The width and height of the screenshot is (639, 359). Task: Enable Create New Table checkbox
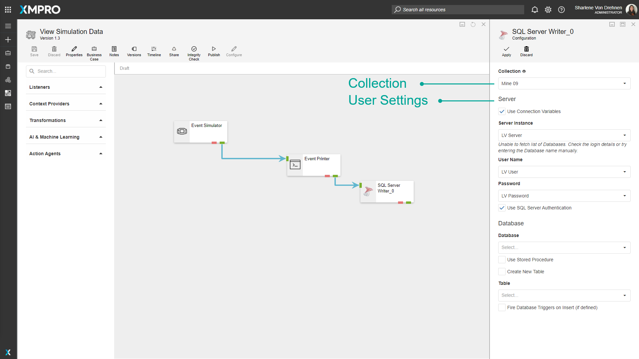[x=502, y=272]
